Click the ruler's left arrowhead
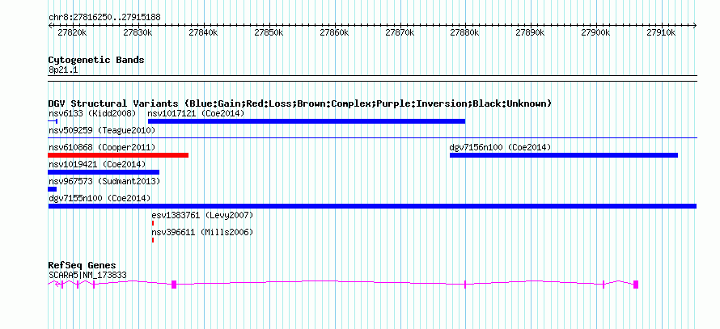The height and width of the screenshot is (329, 720). tap(50, 26)
